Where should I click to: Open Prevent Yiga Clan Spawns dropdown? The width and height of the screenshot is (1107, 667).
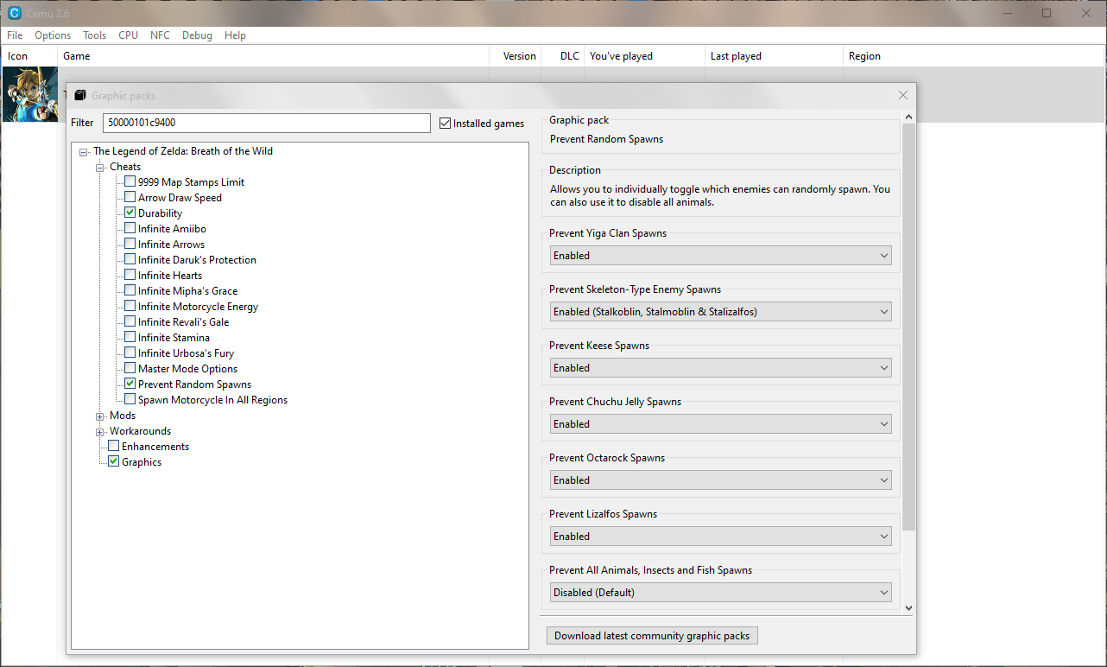pos(721,256)
